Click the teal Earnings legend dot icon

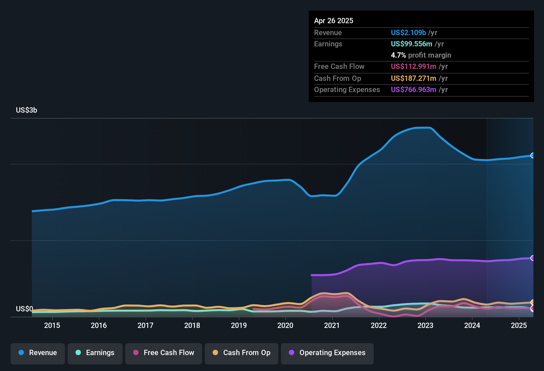tap(78, 353)
